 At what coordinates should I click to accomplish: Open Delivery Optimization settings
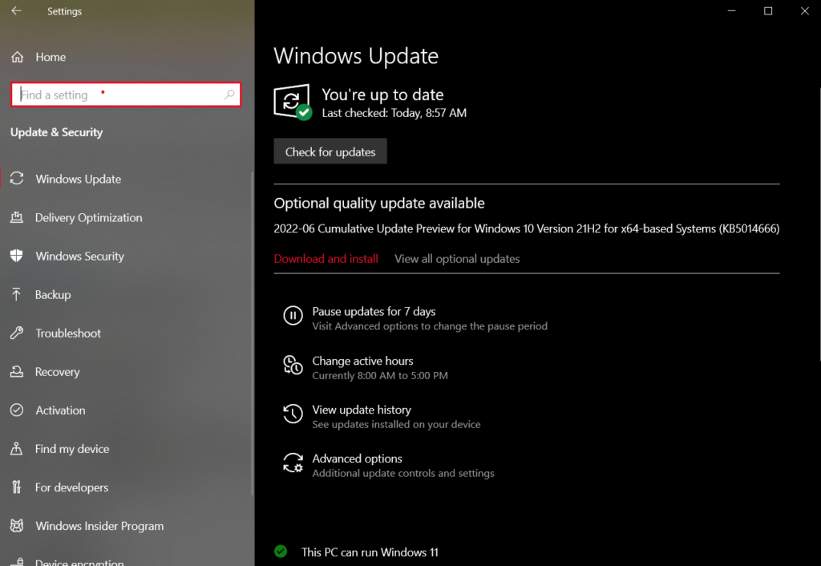[88, 218]
